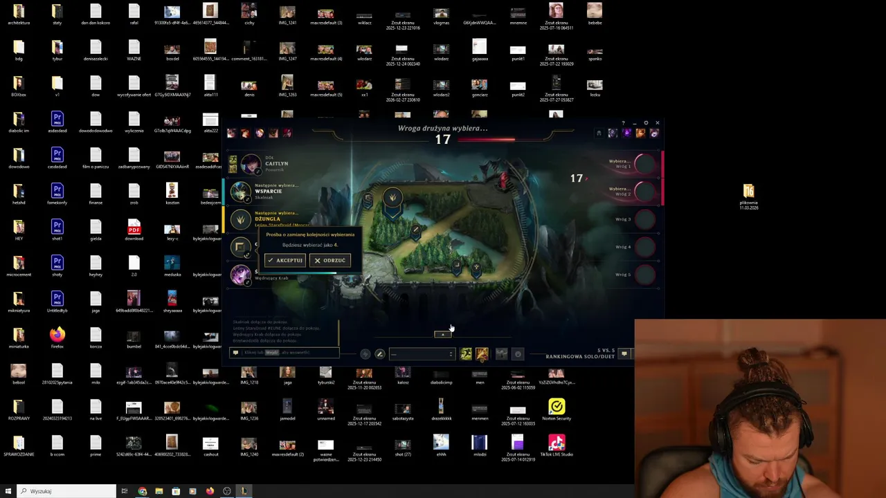Screen dimensions: 886x498
Task: Click enemy slot Wróg 1 circle
Action: (x=644, y=164)
